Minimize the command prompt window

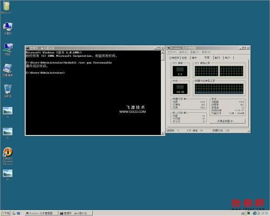tap(156, 48)
